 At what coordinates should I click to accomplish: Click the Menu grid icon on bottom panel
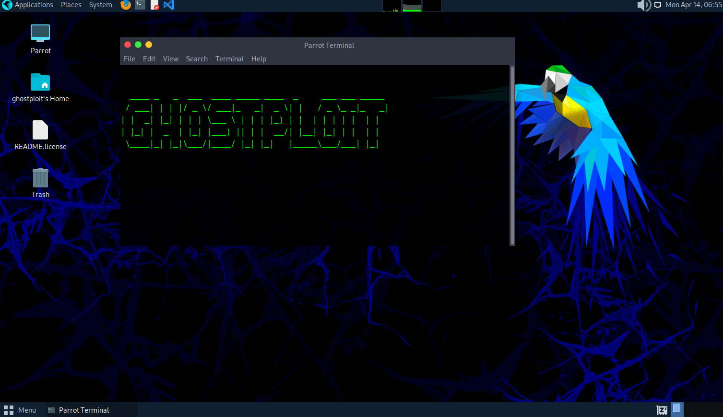[x=9, y=410]
